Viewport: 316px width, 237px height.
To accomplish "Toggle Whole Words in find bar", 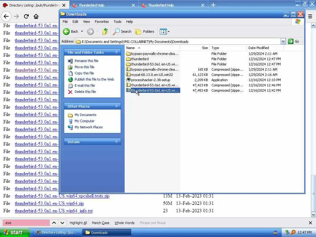I will click(x=124, y=223).
